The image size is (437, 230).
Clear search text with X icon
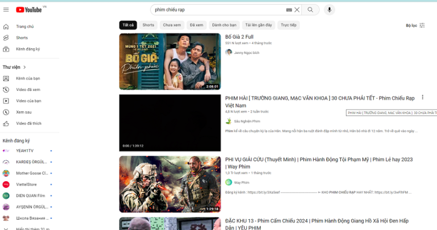tap(297, 10)
